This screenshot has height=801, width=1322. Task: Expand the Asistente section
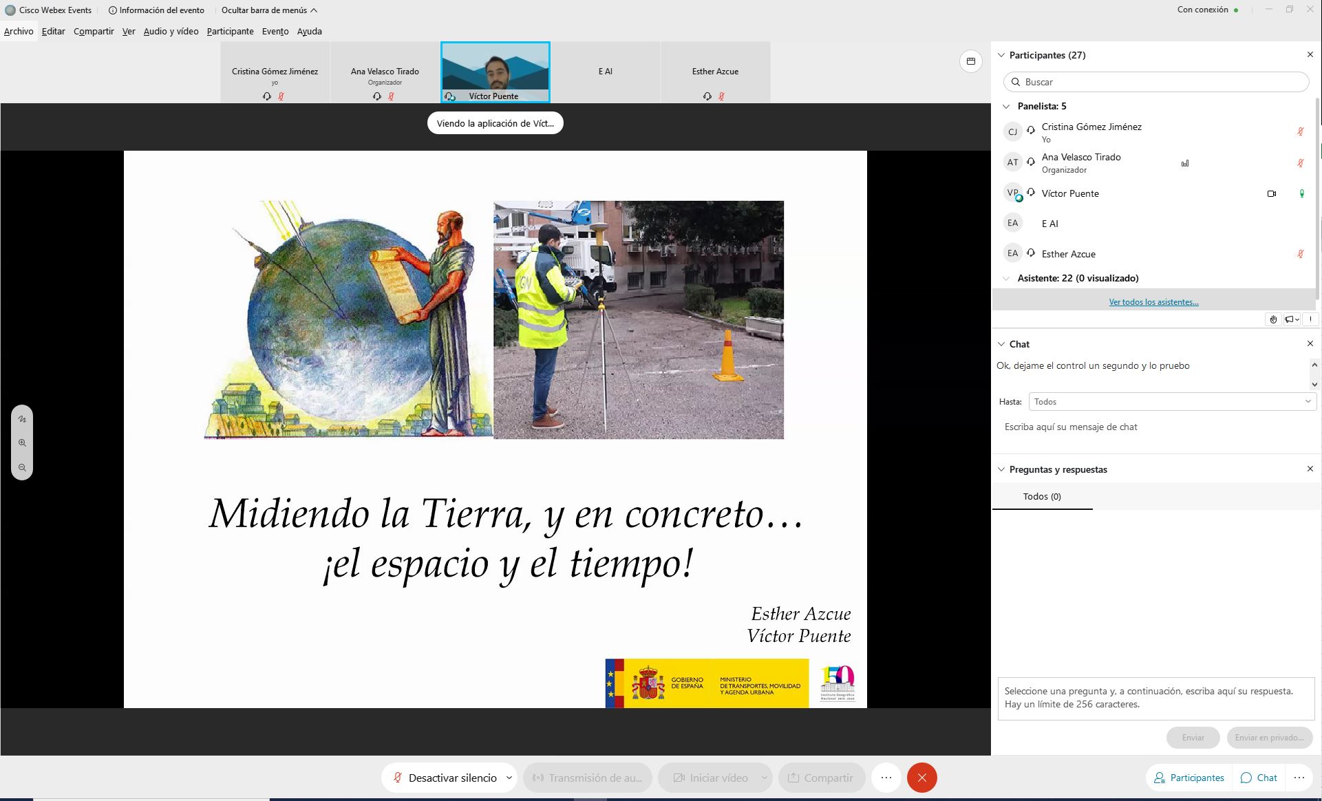(x=1006, y=278)
